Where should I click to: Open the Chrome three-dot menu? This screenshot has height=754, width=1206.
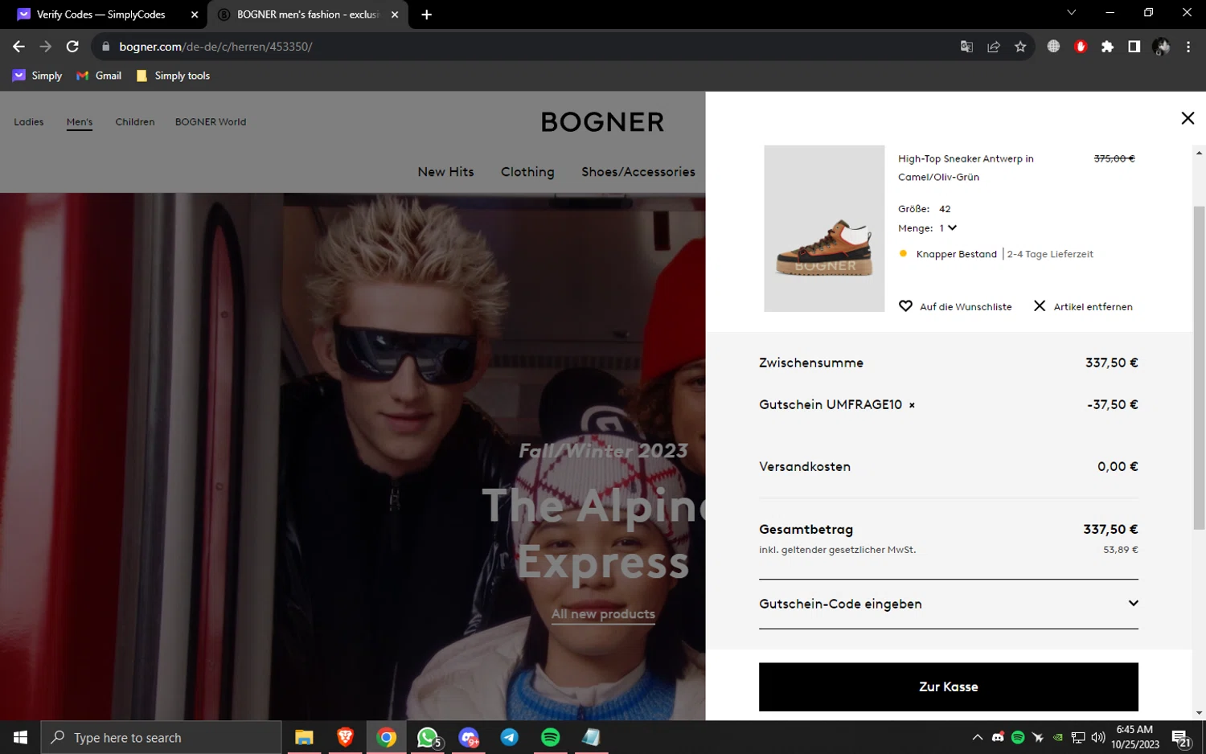click(1188, 47)
